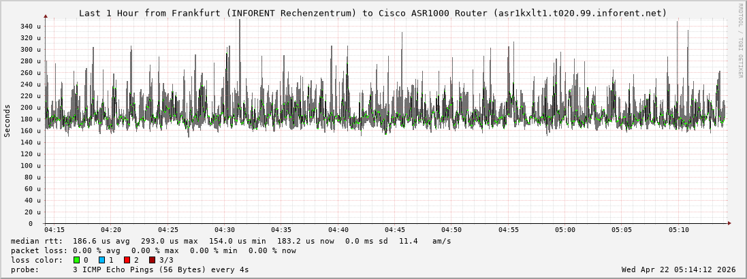Click the packet loss statistics line
This screenshot has height=279, width=747.
153,250
